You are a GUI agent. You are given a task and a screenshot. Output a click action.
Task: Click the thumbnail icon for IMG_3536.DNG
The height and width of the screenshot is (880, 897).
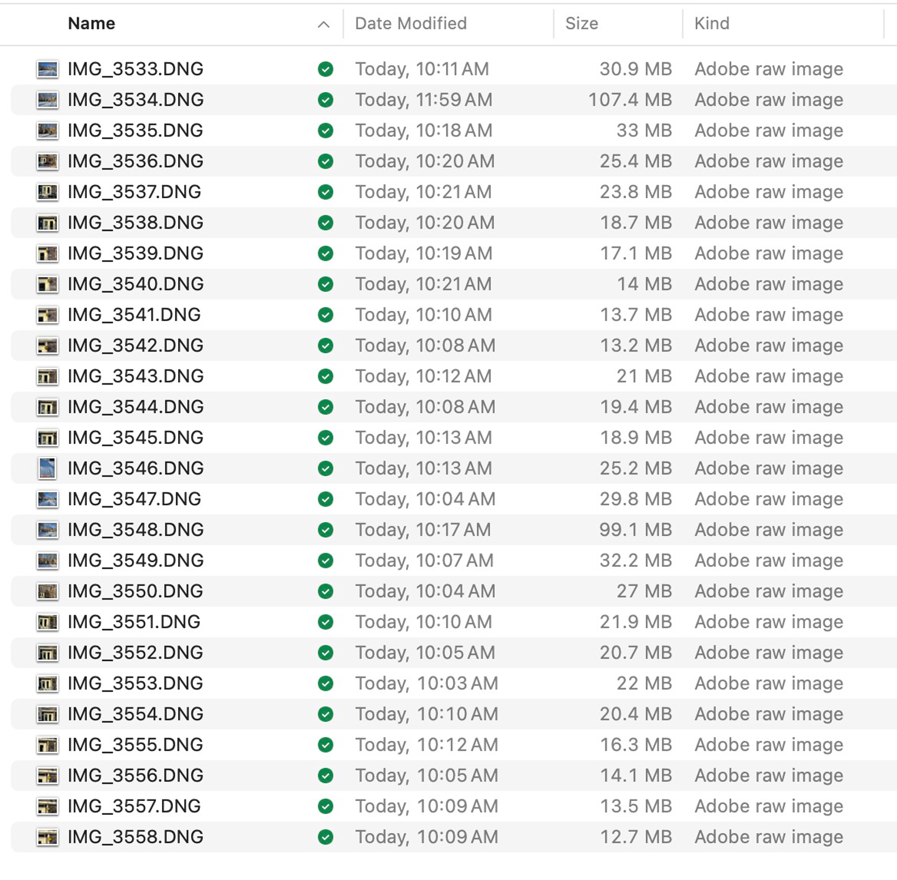48,161
